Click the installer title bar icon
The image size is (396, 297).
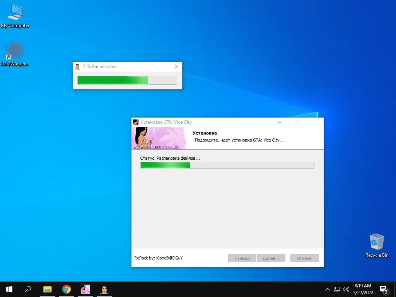click(136, 122)
